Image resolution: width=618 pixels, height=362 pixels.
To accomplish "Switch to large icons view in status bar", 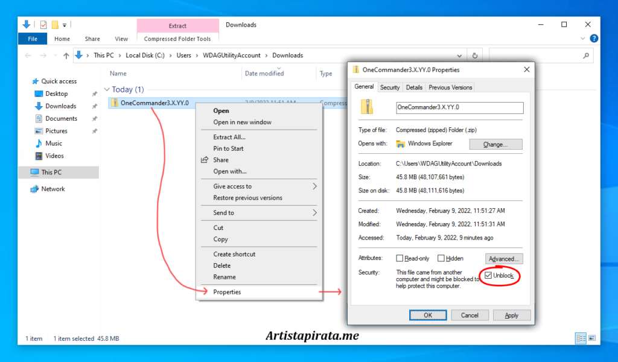I will coord(591,338).
